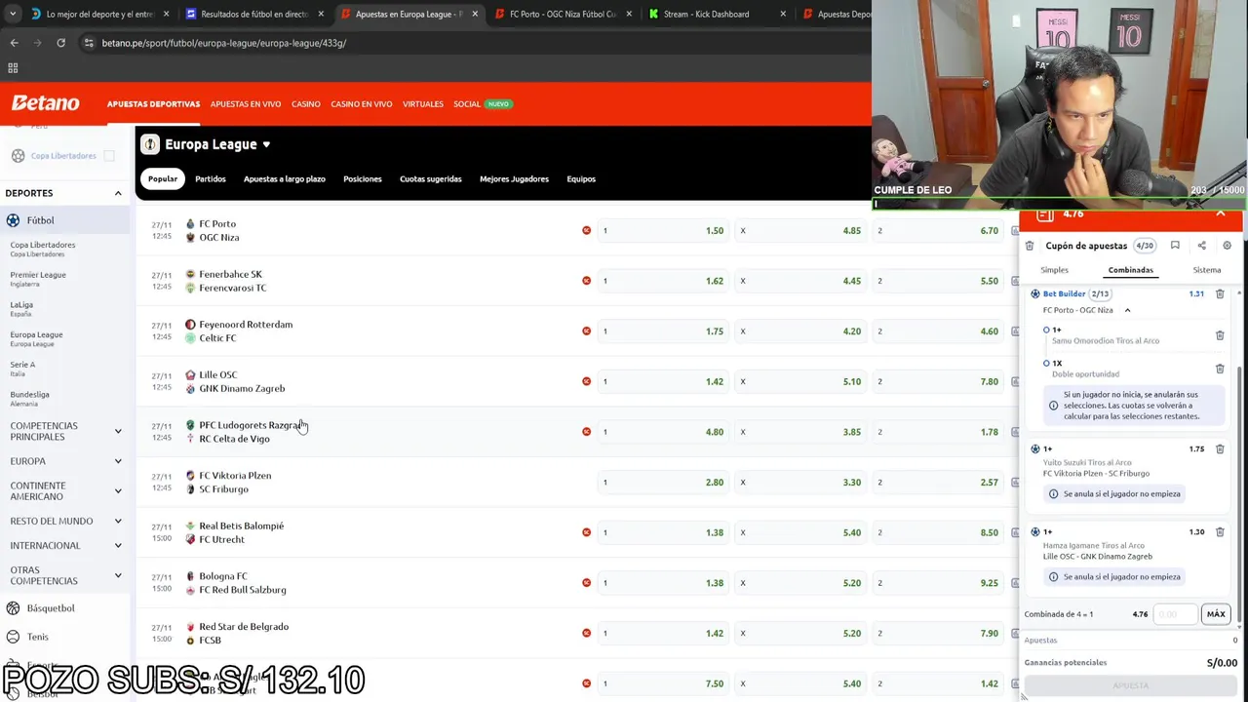The width and height of the screenshot is (1248, 702).
Task: Click the stake amount input field
Action: [1176, 614]
